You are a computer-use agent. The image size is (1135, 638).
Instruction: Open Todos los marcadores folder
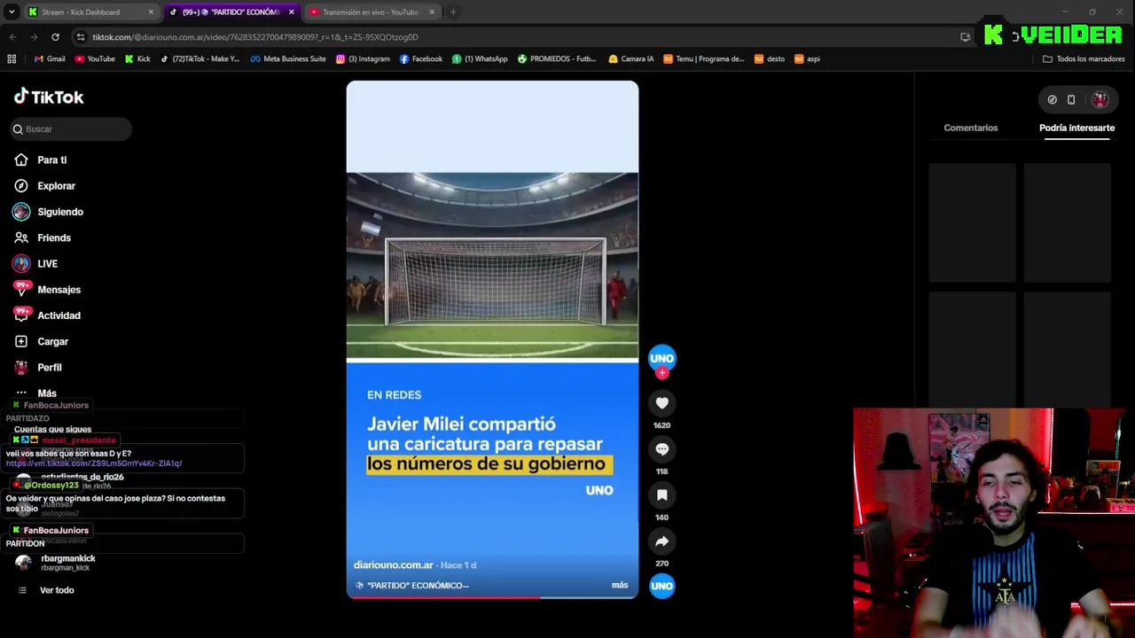tap(1084, 58)
